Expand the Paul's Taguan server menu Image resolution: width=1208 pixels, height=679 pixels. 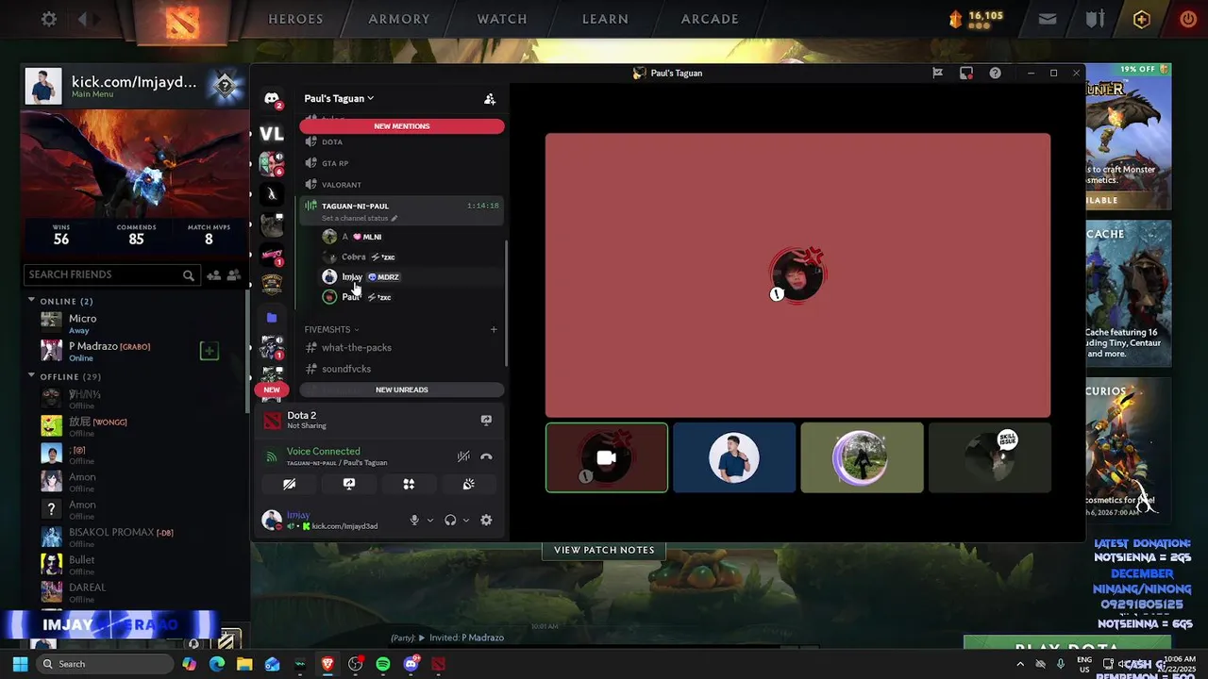pyautogui.click(x=339, y=98)
